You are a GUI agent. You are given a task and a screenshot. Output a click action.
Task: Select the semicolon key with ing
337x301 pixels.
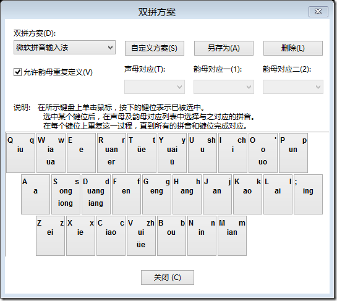click(308, 194)
